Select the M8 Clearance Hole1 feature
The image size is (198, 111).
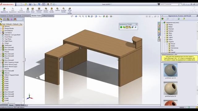point(11,62)
